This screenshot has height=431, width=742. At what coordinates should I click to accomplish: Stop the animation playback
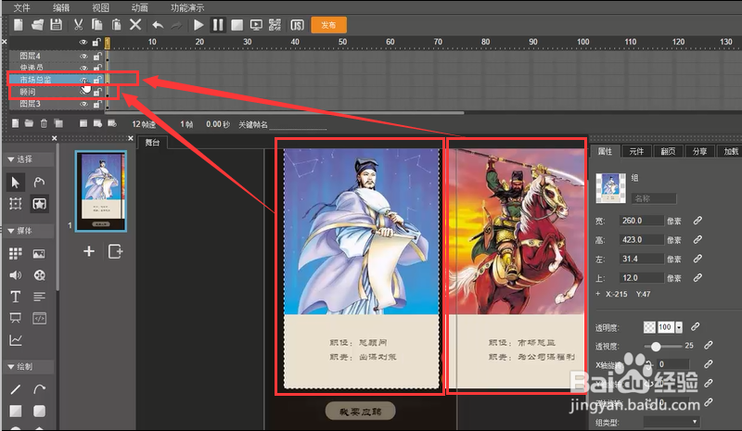[237, 25]
